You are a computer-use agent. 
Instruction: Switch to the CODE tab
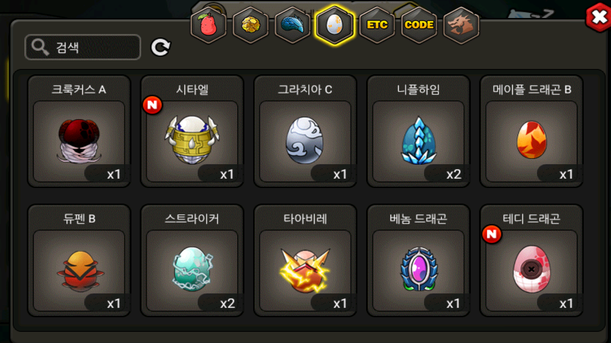[419, 25]
